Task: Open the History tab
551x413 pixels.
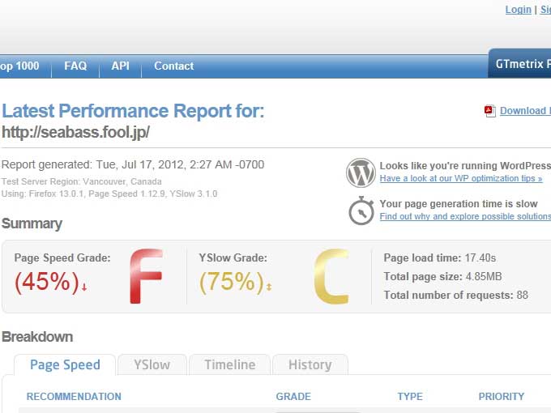Action: [x=310, y=364]
